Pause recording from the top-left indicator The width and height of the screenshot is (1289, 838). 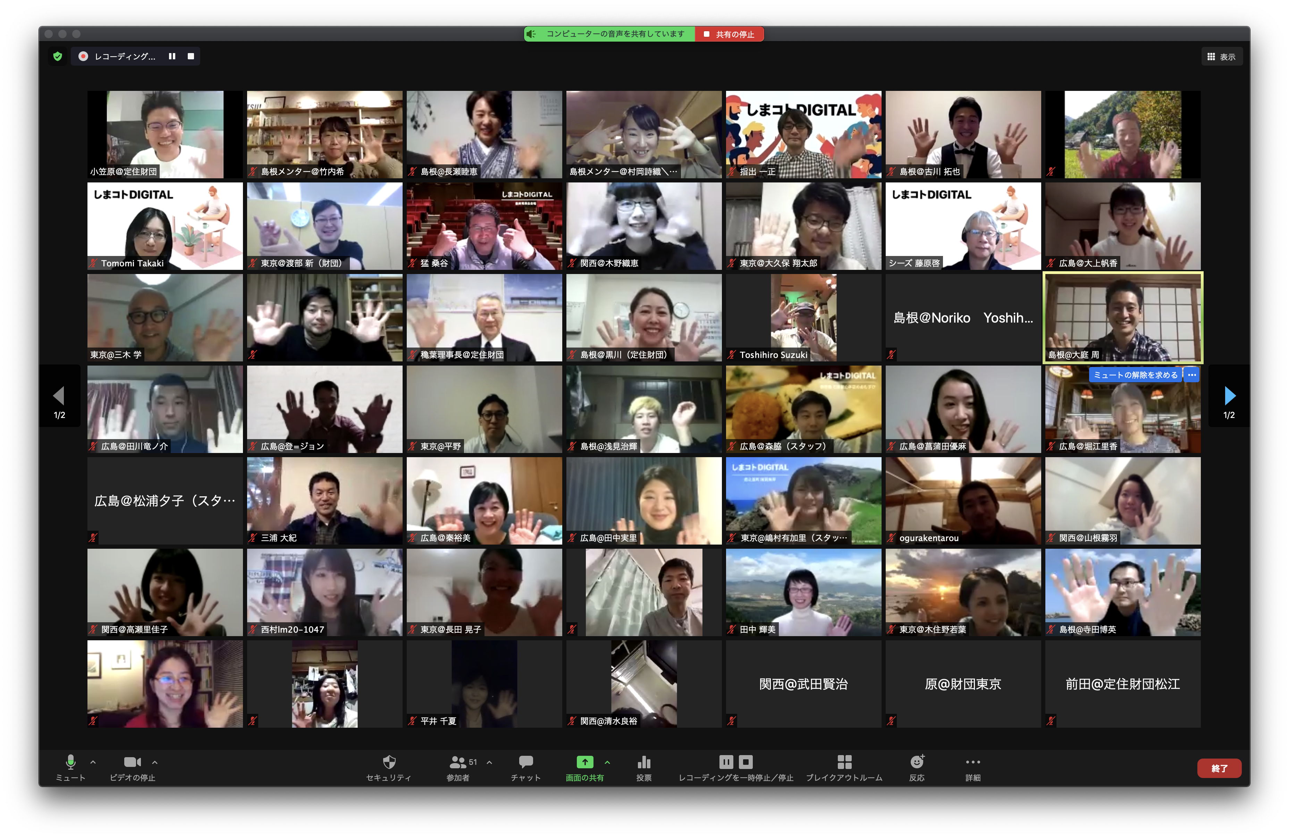172,56
